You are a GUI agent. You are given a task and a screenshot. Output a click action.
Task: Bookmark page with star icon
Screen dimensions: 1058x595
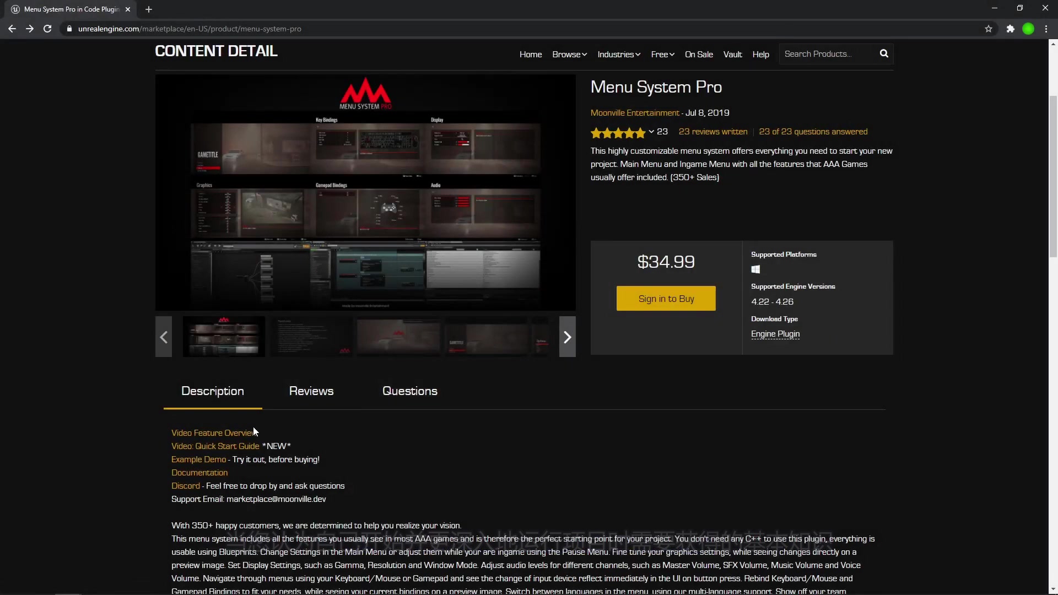989,29
